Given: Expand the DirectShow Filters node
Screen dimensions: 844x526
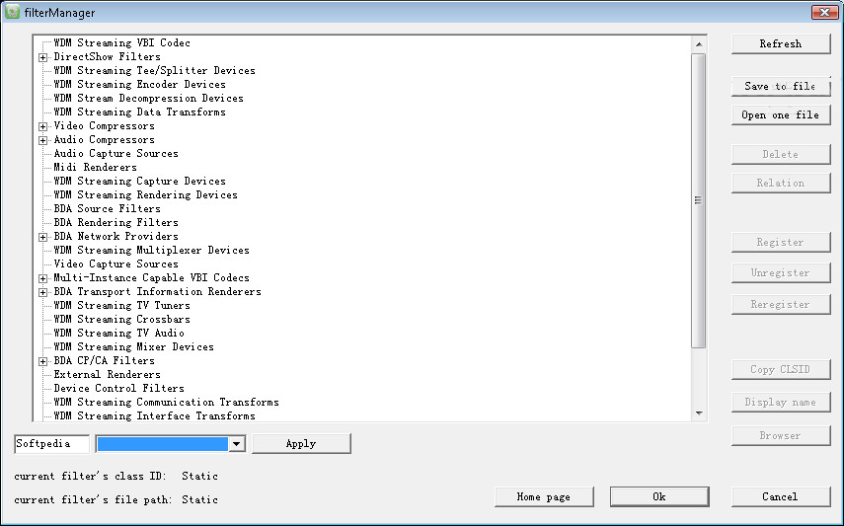Looking at the screenshot, I should click(x=42, y=57).
